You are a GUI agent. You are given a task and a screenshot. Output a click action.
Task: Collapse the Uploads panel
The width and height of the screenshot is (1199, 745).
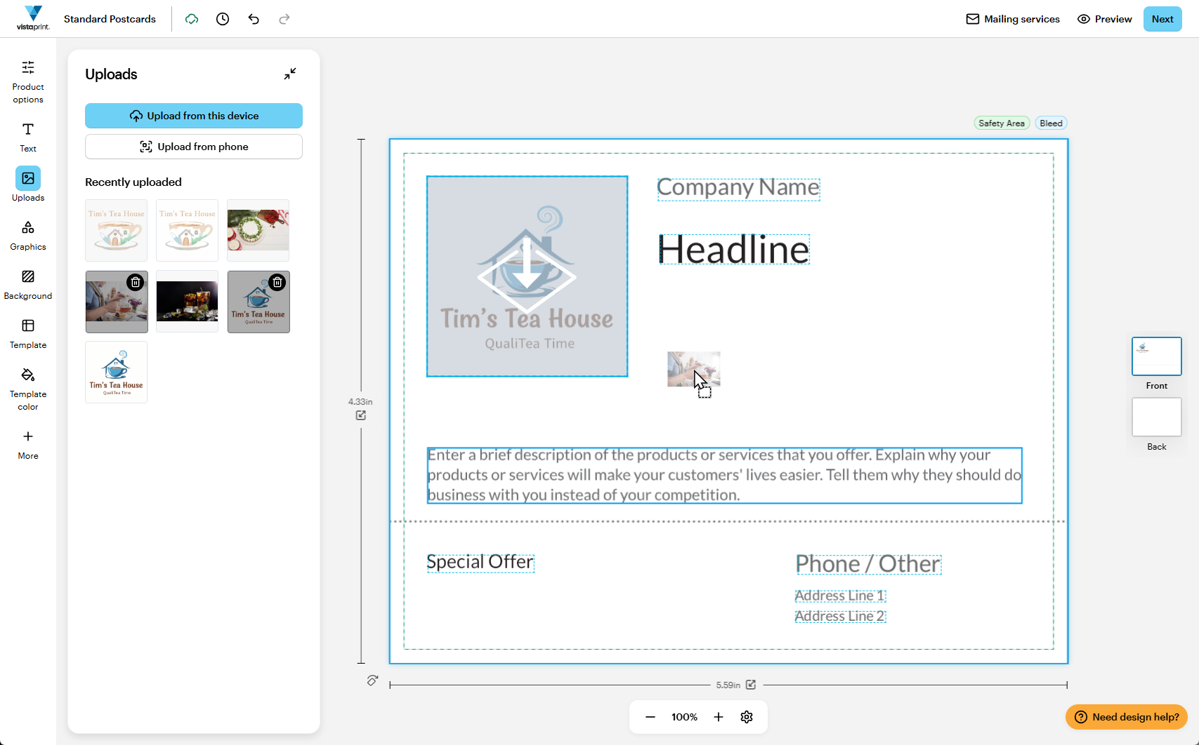[290, 74]
